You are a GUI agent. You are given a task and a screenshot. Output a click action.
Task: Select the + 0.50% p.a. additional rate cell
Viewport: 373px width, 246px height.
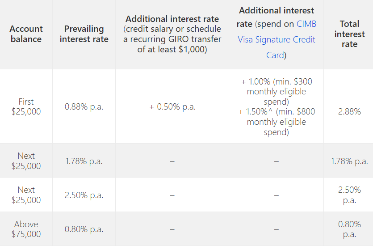click(x=172, y=107)
